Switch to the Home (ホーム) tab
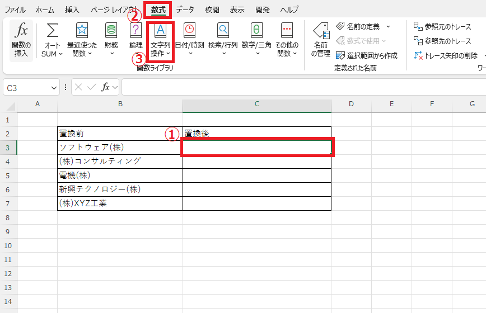This screenshot has height=313, width=486. (x=45, y=10)
